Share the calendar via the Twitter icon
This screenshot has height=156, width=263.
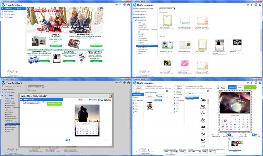tap(102, 100)
